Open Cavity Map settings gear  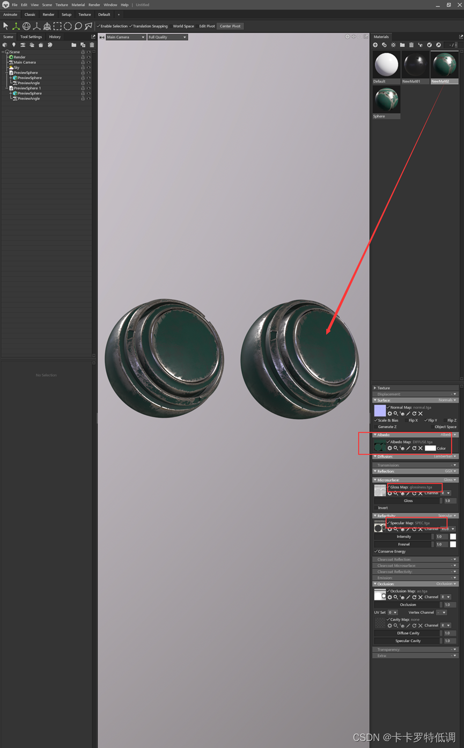(389, 626)
